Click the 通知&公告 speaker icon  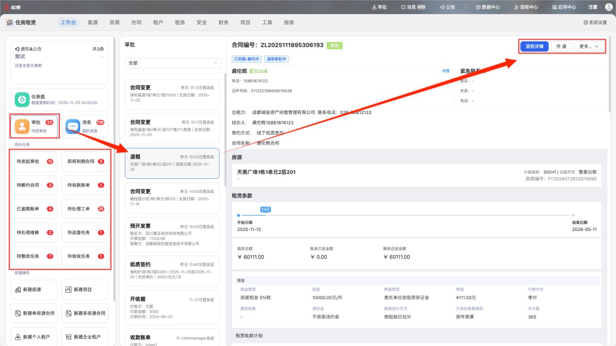17,49
